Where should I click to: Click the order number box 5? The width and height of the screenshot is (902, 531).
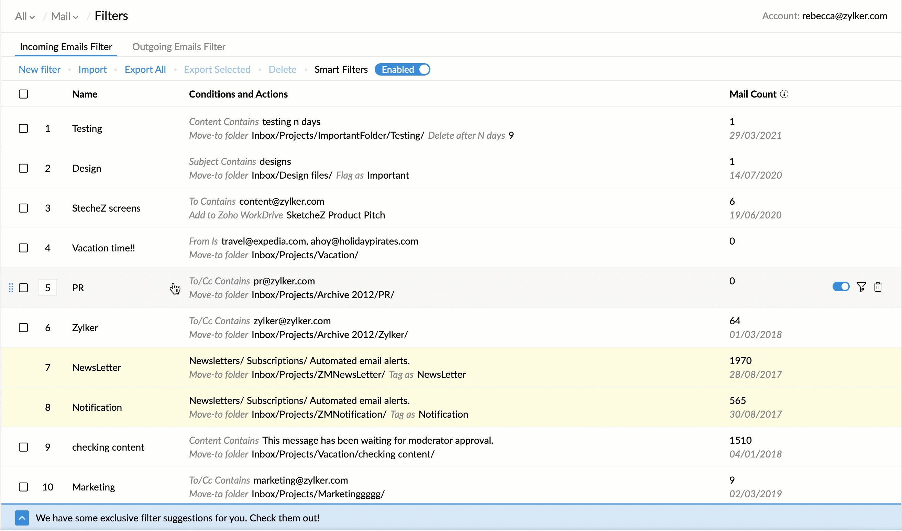click(x=48, y=288)
